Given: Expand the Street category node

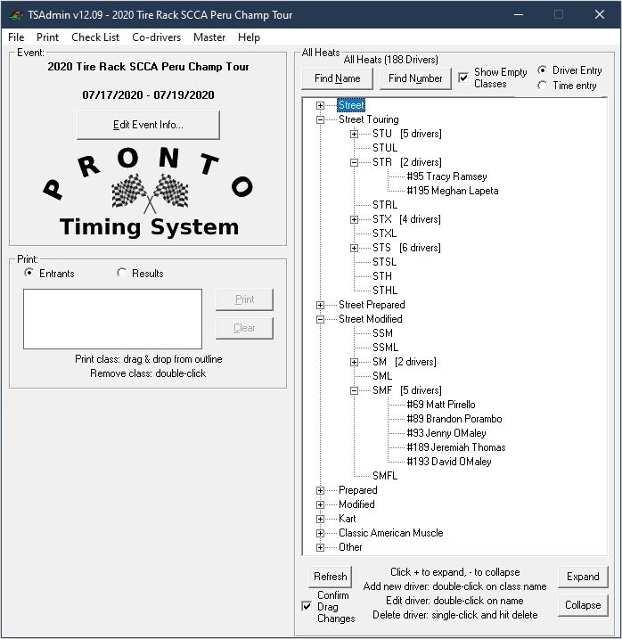Looking at the screenshot, I should [321, 105].
